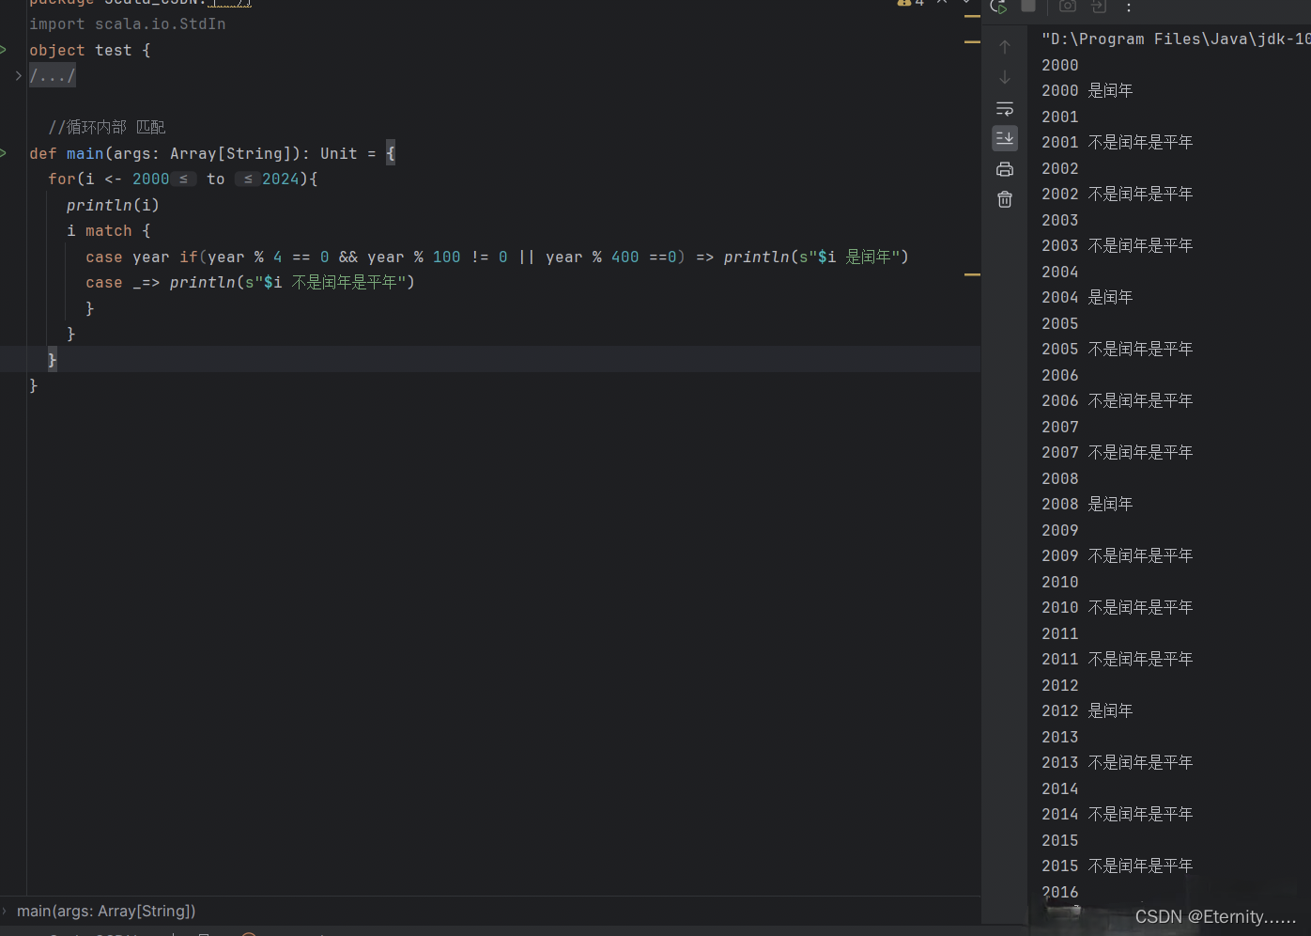This screenshot has height=936, width=1311.
Task: Click the println(i) statement
Action: 113,205
